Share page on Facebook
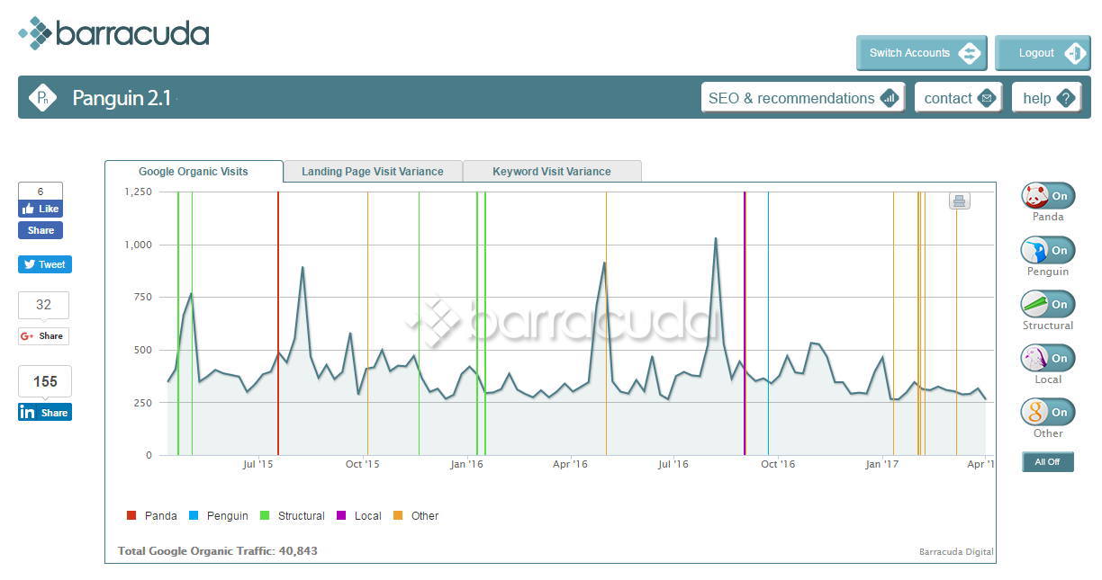This screenshot has width=1102, height=580. pyautogui.click(x=41, y=230)
